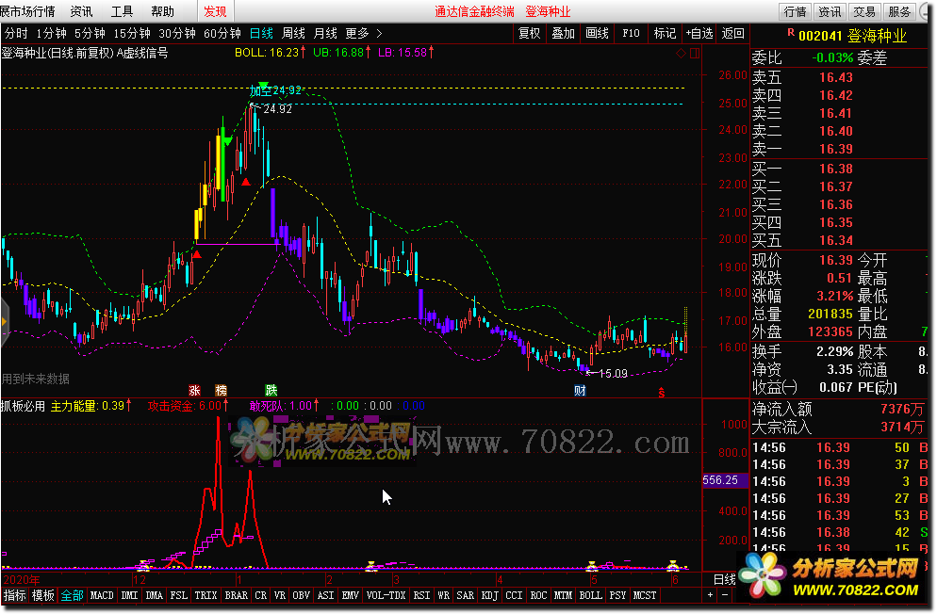937x614 pixels.
Task: Click the 行情 button at top right
Action: click(796, 11)
